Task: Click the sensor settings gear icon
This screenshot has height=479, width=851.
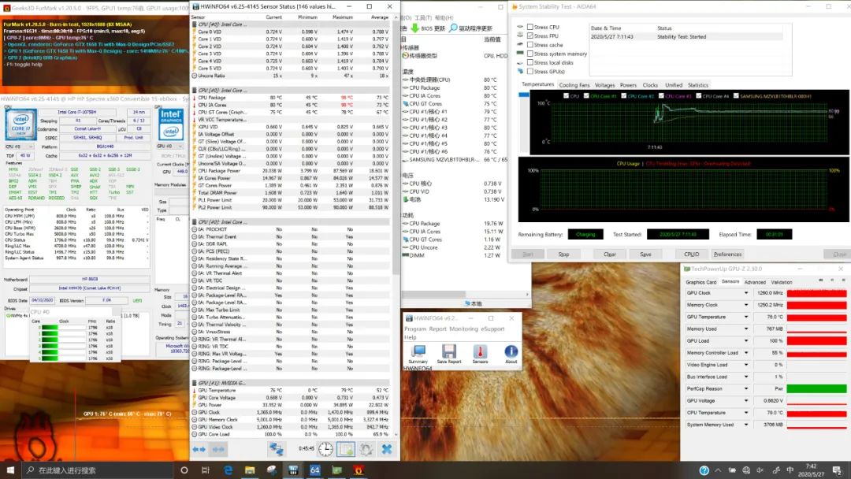Action: tap(366, 449)
